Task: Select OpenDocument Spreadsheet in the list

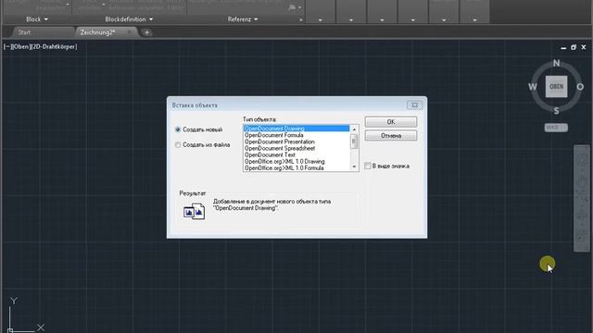Action: (296, 148)
